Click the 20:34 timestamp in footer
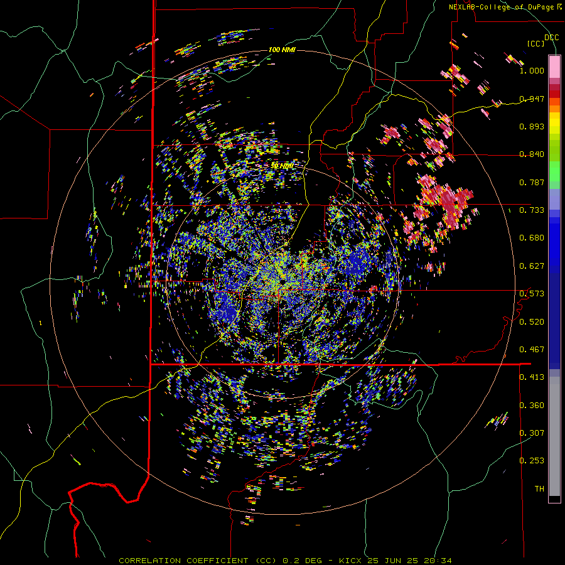The image size is (565, 565). click(x=437, y=561)
